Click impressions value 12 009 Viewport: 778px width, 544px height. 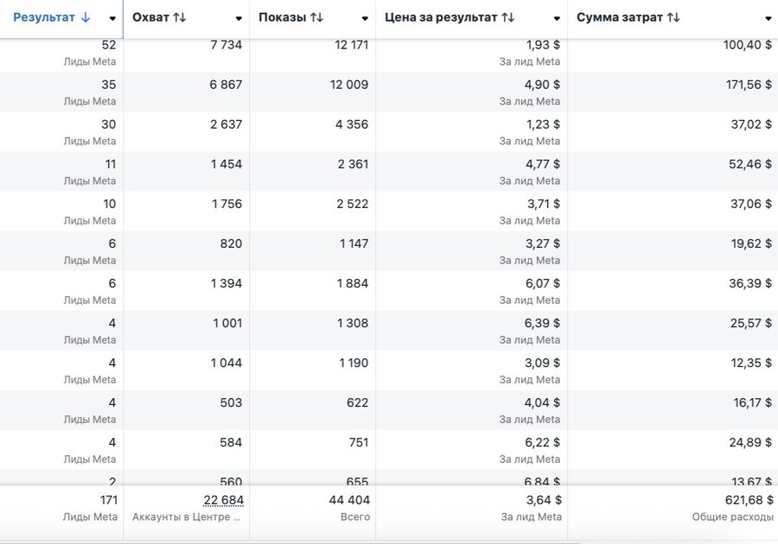[x=349, y=85]
